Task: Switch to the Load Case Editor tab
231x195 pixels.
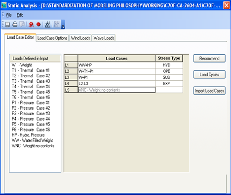Action: (x=20, y=37)
